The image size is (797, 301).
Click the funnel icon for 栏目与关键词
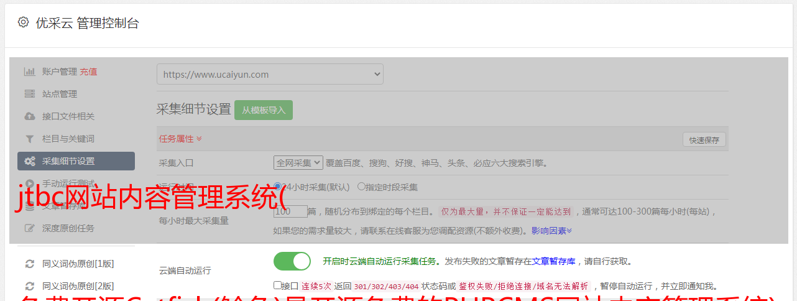[x=29, y=139]
